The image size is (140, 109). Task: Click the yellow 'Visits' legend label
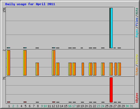click(137, 59)
